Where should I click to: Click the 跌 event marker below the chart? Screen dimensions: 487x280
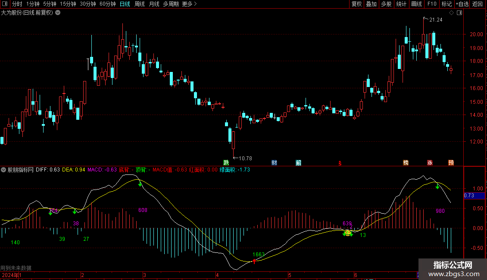coord(226,163)
